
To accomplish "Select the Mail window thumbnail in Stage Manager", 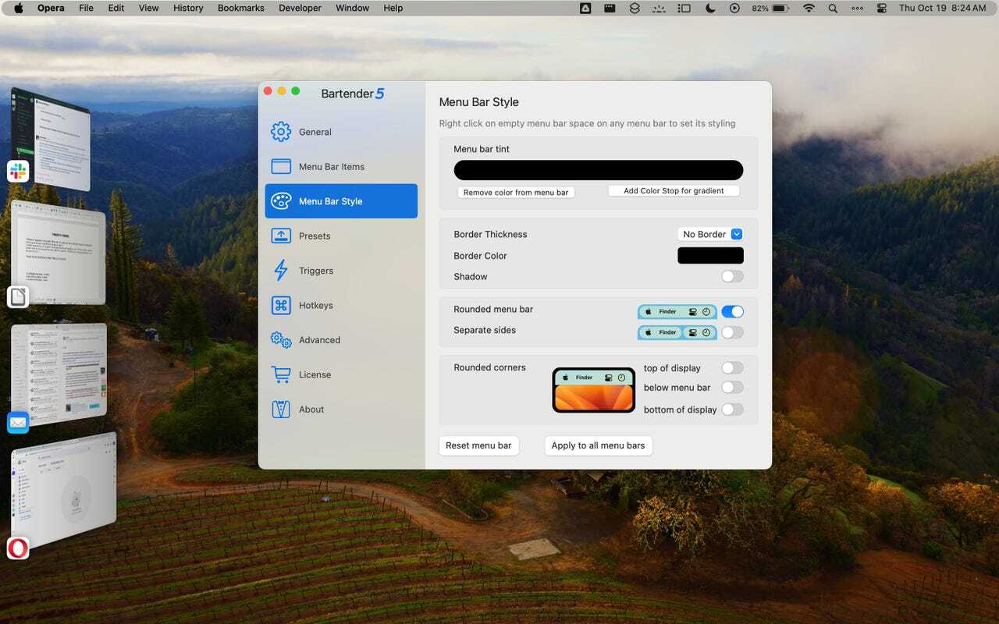I will tap(59, 374).
